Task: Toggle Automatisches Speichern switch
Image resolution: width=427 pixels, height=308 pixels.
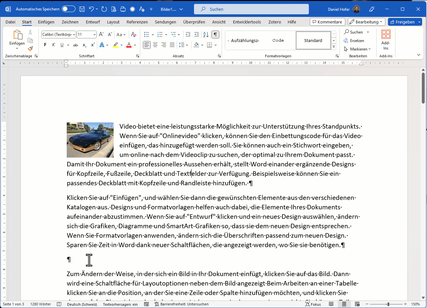Action: (69, 9)
